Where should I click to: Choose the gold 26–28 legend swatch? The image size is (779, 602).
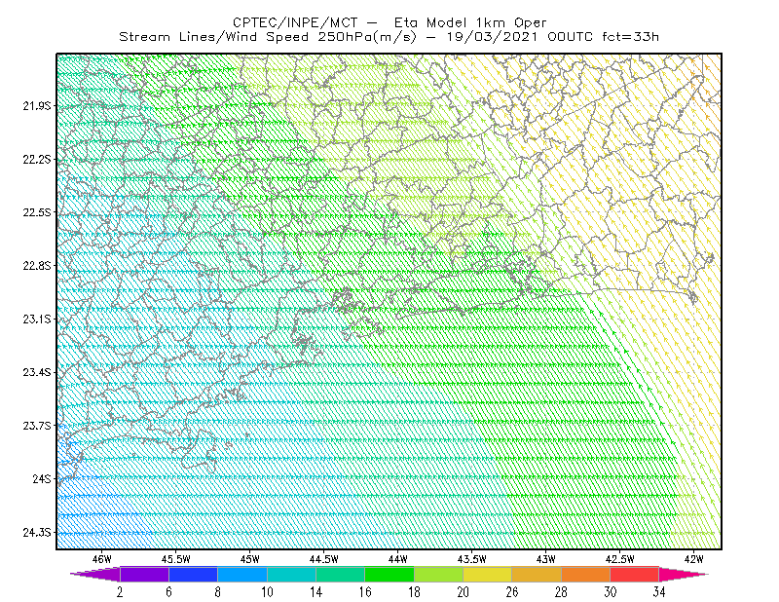537,574
